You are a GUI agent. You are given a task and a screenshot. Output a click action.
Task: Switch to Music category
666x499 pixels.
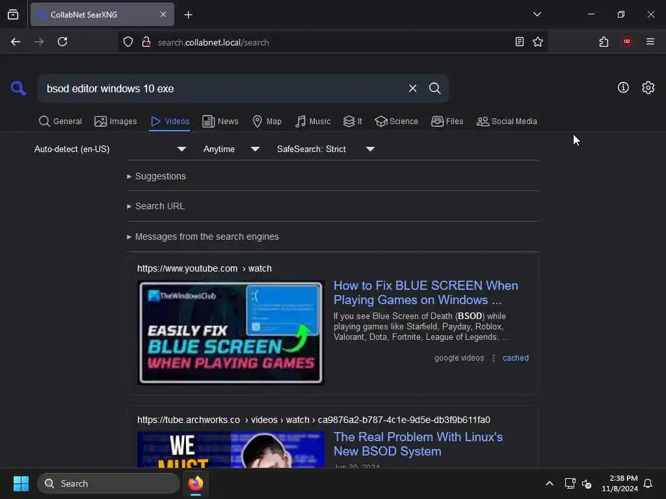click(313, 122)
